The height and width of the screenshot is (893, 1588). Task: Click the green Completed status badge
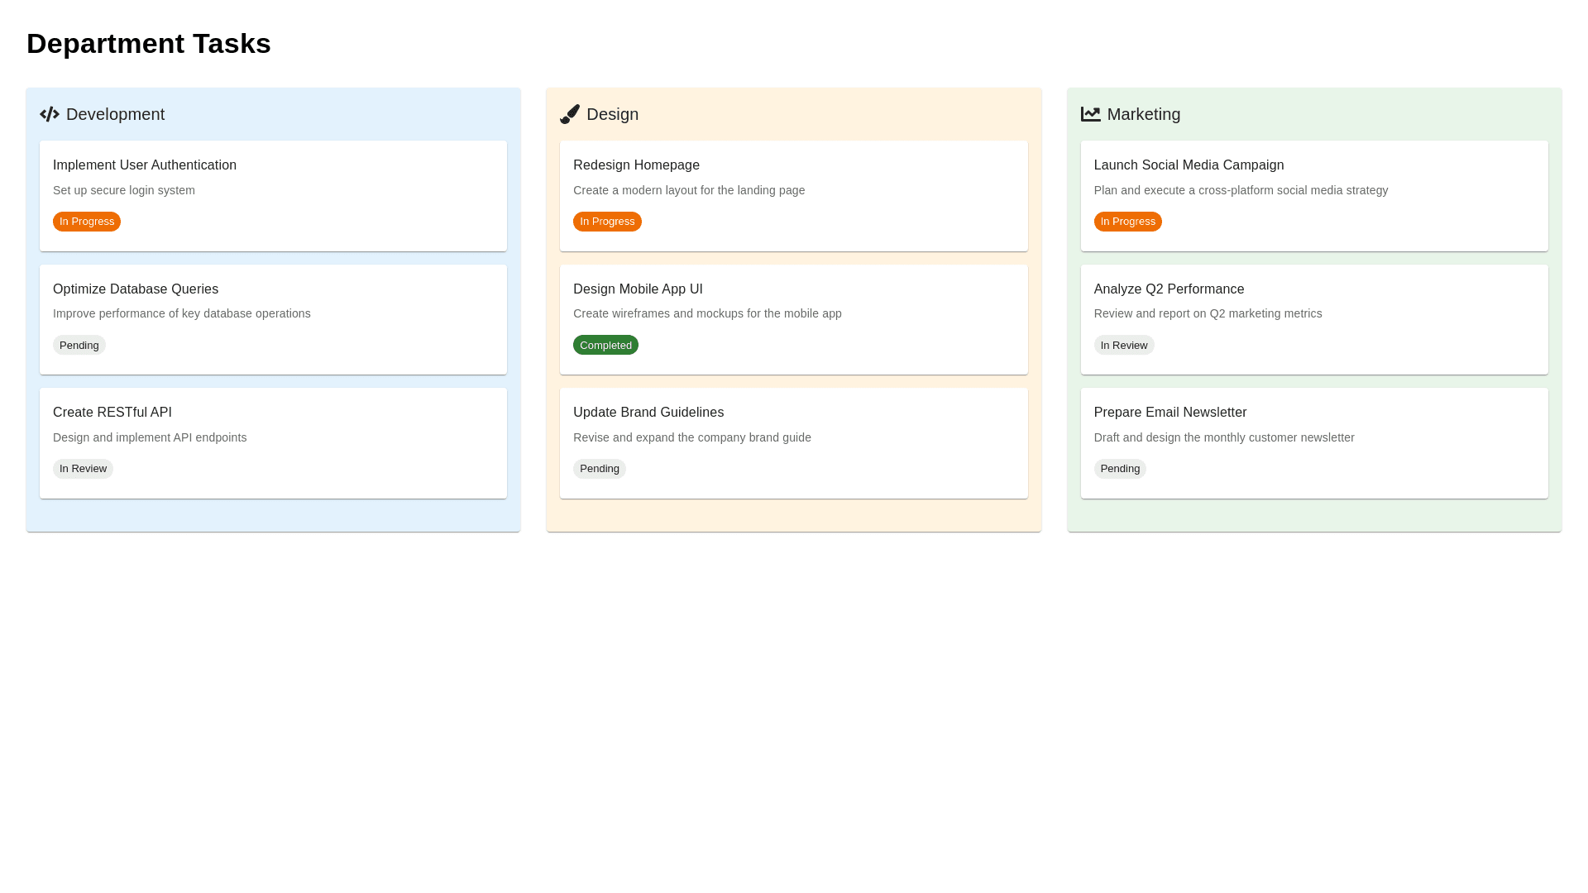pos(605,346)
